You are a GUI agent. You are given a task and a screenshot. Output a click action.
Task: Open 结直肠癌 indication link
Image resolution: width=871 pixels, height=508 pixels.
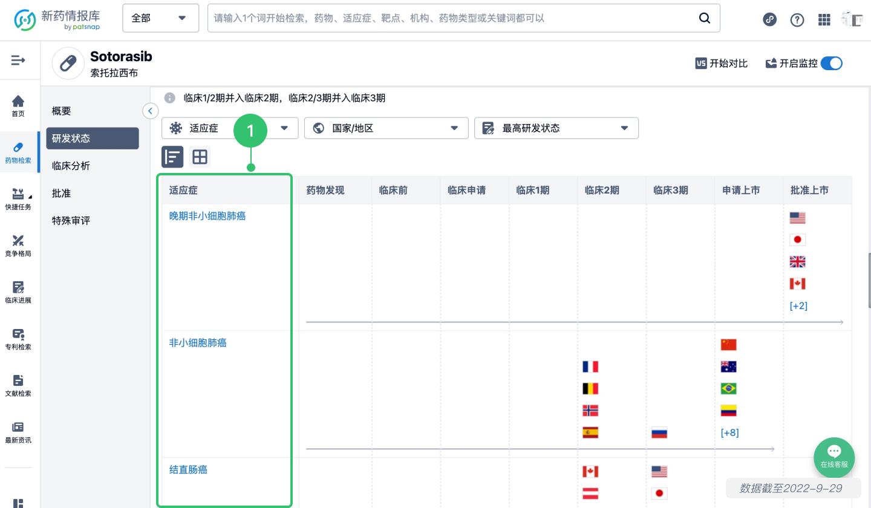(188, 469)
